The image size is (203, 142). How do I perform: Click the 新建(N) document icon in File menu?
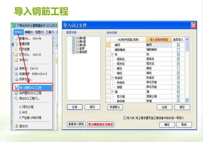16,38
